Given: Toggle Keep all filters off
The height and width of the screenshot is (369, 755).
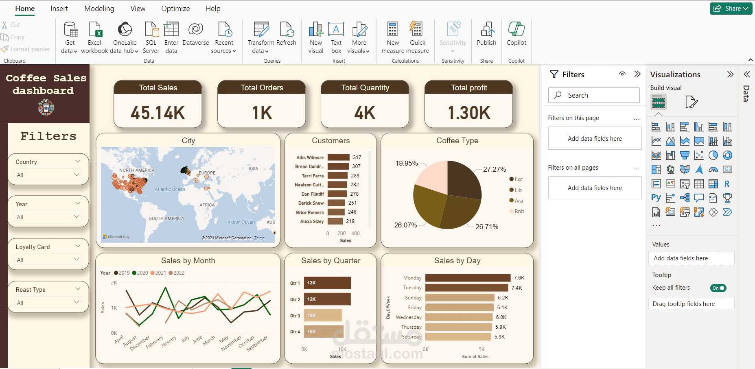Looking at the screenshot, I should click(x=718, y=288).
